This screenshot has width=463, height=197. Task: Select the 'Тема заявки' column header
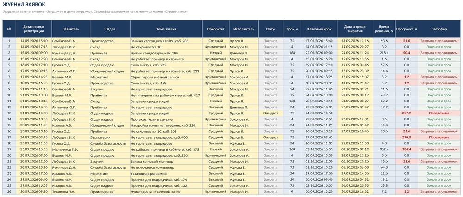coord(166,29)
